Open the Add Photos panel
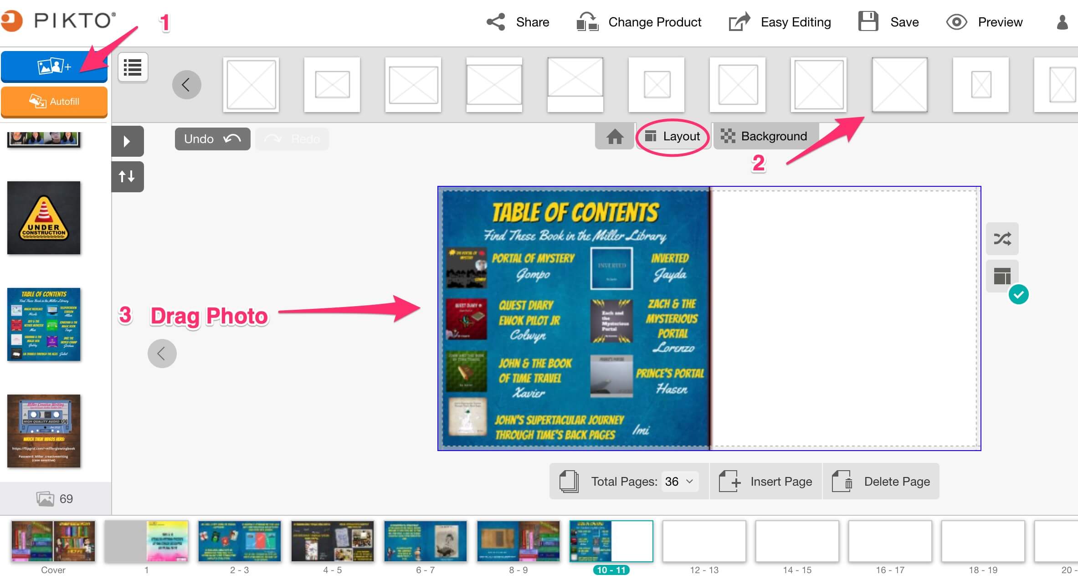This screenshot has width=1078, height=585. 54,67
